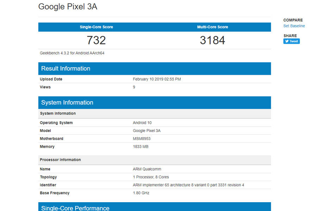Select the MSM8953 motherboard entry
The width and height of the screenshot is (317, 211).
point(142,139)
